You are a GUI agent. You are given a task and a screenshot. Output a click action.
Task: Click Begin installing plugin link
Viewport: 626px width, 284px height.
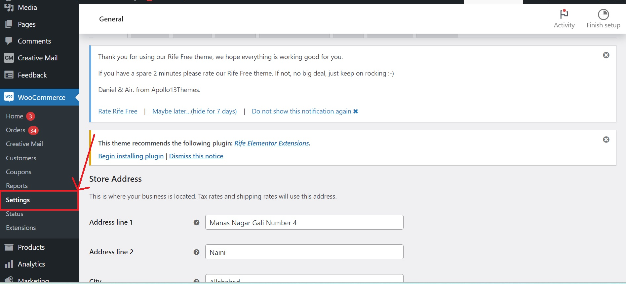[131, 156]
